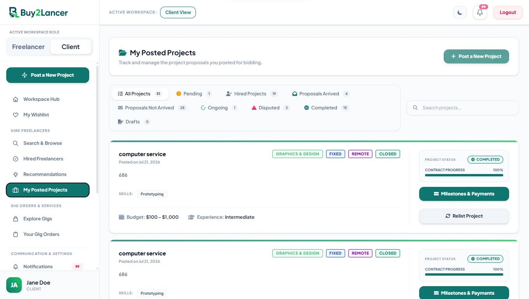Image resolution: width=529 pixels, height=299 pixels.
Task: Show the Completed projects tab
Action: point(326,108)
